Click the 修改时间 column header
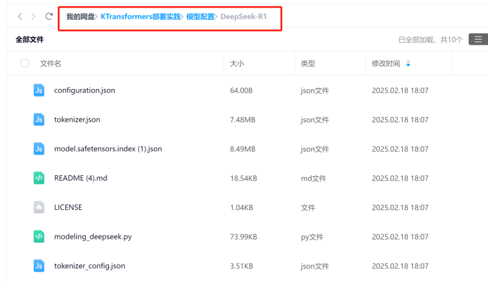 point(386,63)
